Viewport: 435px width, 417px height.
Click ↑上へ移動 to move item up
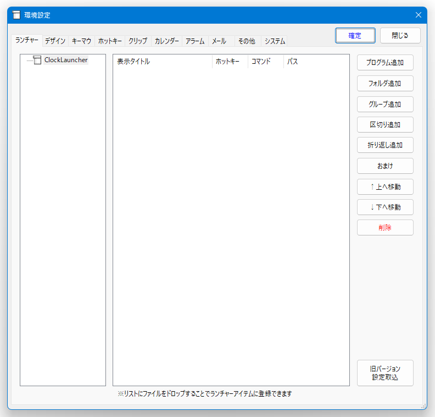pyautogui.click(x=385, y=186)
